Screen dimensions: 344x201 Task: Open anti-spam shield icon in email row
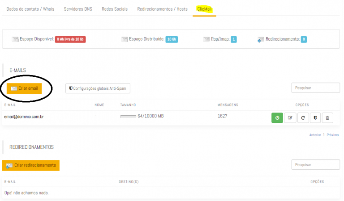pyautogui.click(x=315, y=118)
